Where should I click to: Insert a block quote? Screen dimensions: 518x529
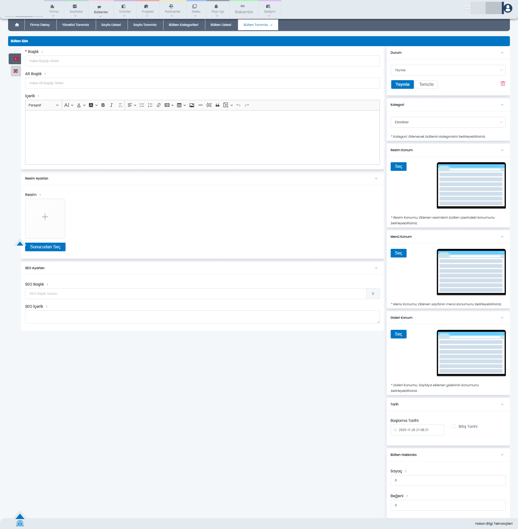tap(217, 105)
